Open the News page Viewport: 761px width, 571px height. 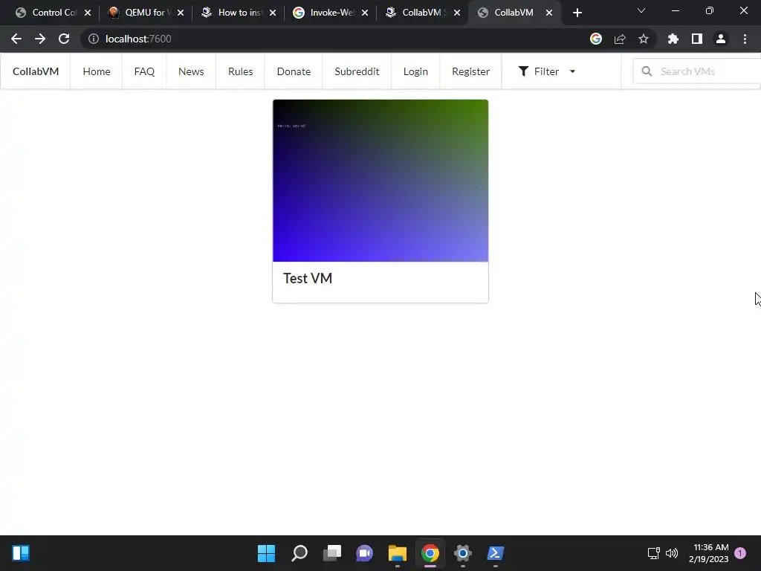(191, 71)
